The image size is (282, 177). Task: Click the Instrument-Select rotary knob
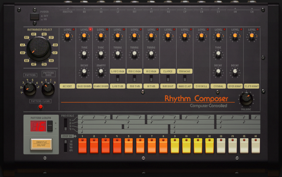tap(39, 49)
